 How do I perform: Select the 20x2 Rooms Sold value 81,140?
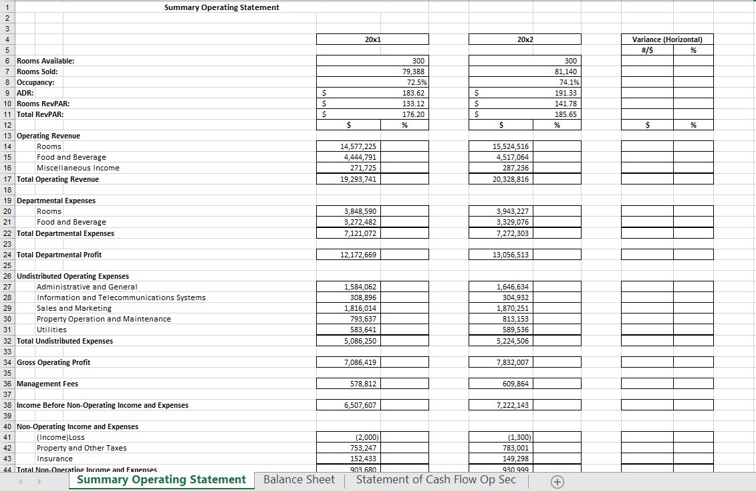pyautogui.click(x=525, y=72)
